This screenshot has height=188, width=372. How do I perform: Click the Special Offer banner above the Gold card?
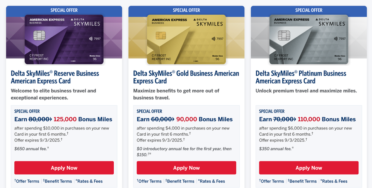coord(186,10)
